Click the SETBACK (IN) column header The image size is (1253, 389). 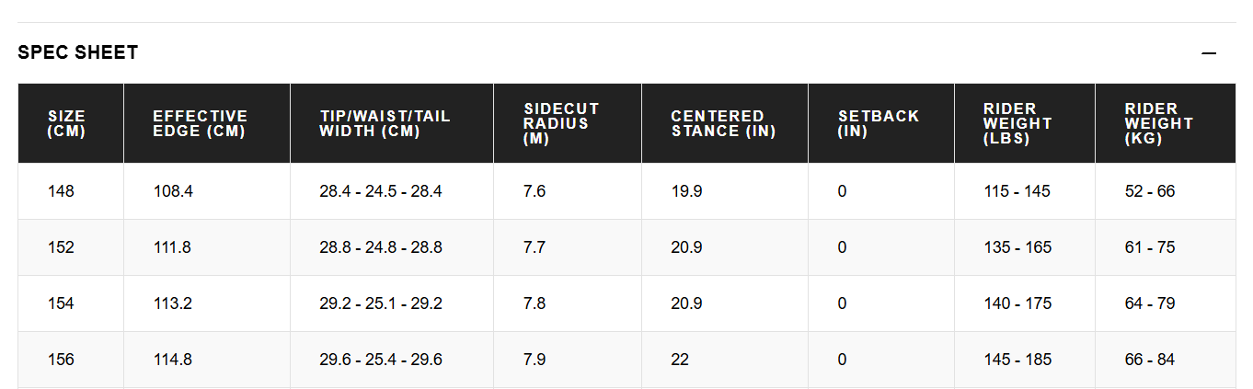pyautogui.click(x=879, y=123)
